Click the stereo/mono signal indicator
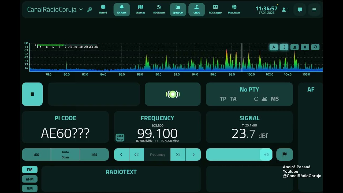 coord(173,94)
